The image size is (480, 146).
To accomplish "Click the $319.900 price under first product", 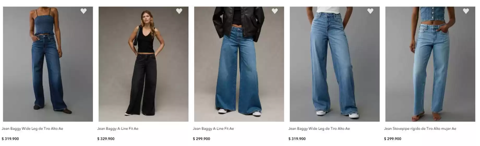I will (x=10, y=139).
